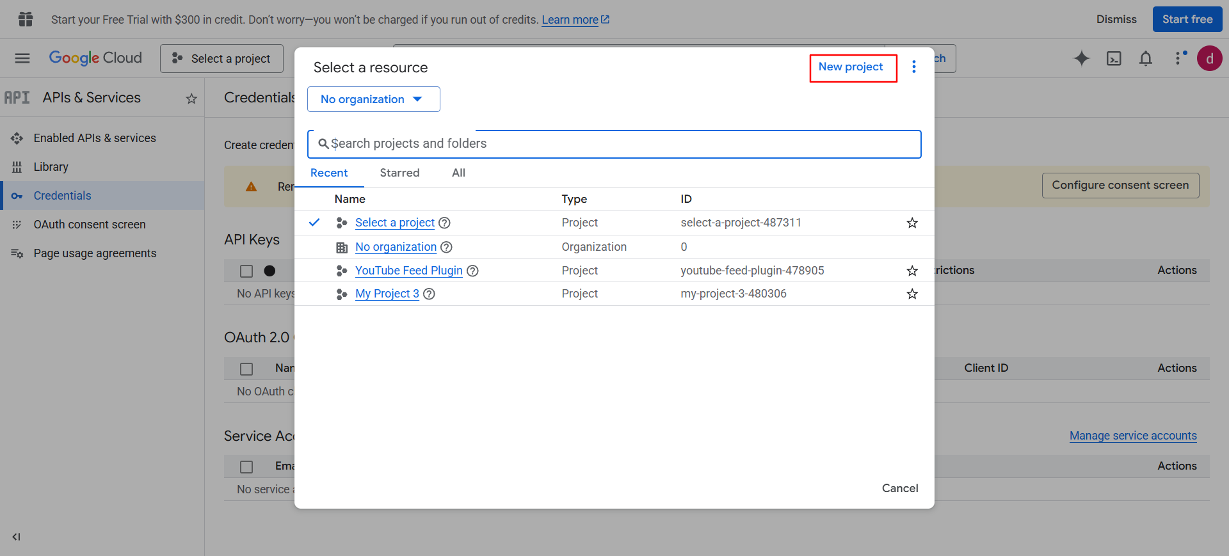Viewport: 1229px width, 556px height.
Task: Open the three-dot menu in resource dialog
Action: pos(913,67)
